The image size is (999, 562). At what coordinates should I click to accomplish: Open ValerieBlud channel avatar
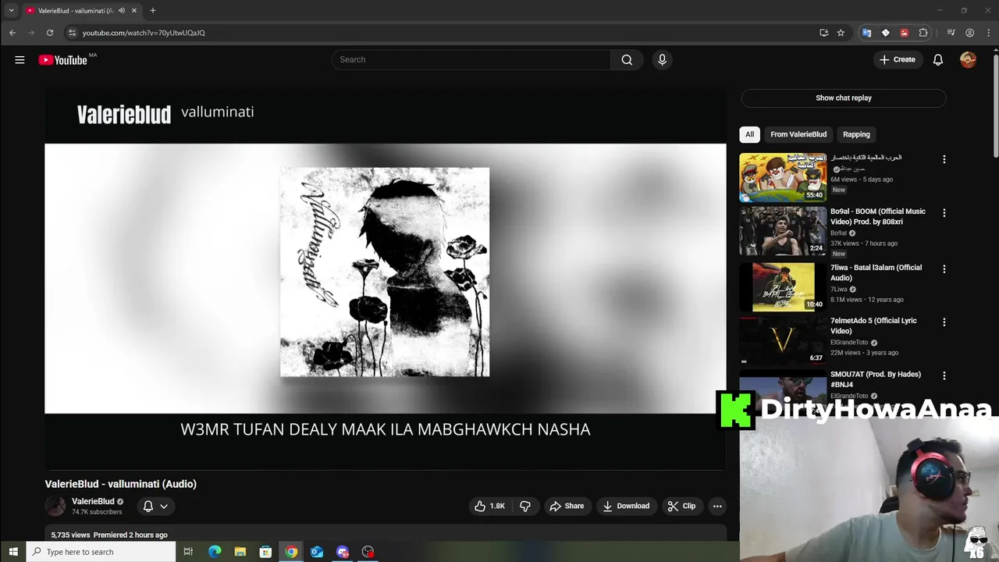coord(55,506)
